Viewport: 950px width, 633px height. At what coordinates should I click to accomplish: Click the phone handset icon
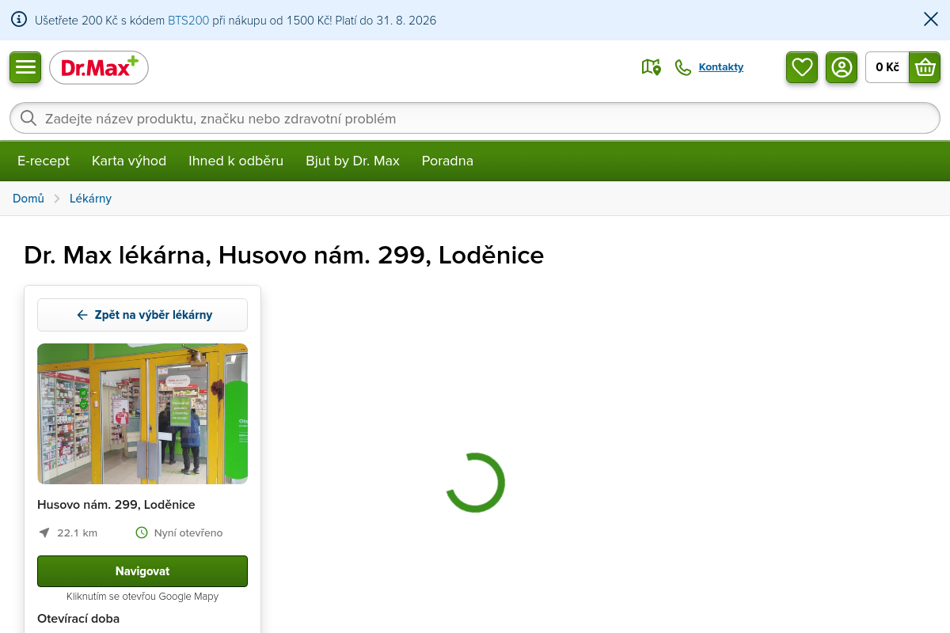pos(682,67)
